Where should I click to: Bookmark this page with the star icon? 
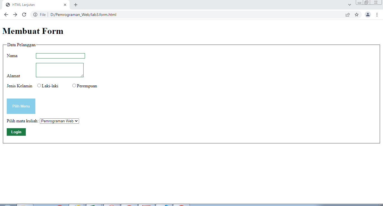click(x=357, y=15)
